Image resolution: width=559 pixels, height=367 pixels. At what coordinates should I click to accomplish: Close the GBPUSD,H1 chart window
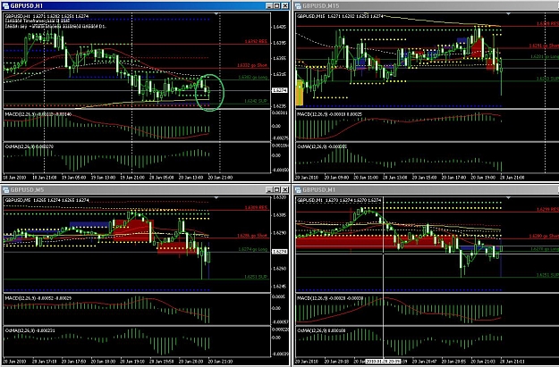(284, 5)
